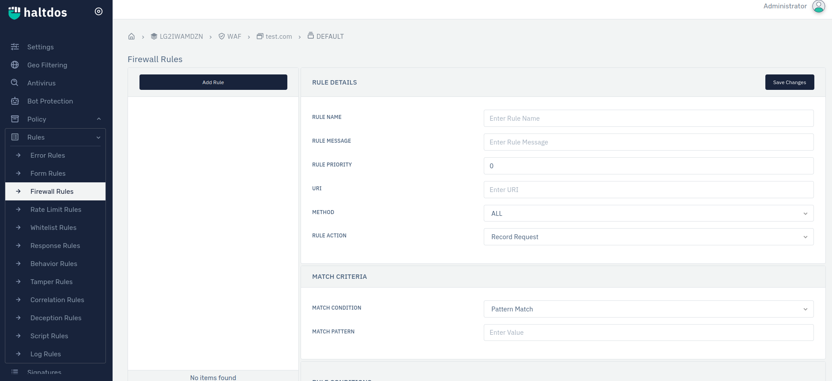
Task: Click the Antivirus magnifier icon
Action: point(15,83)
